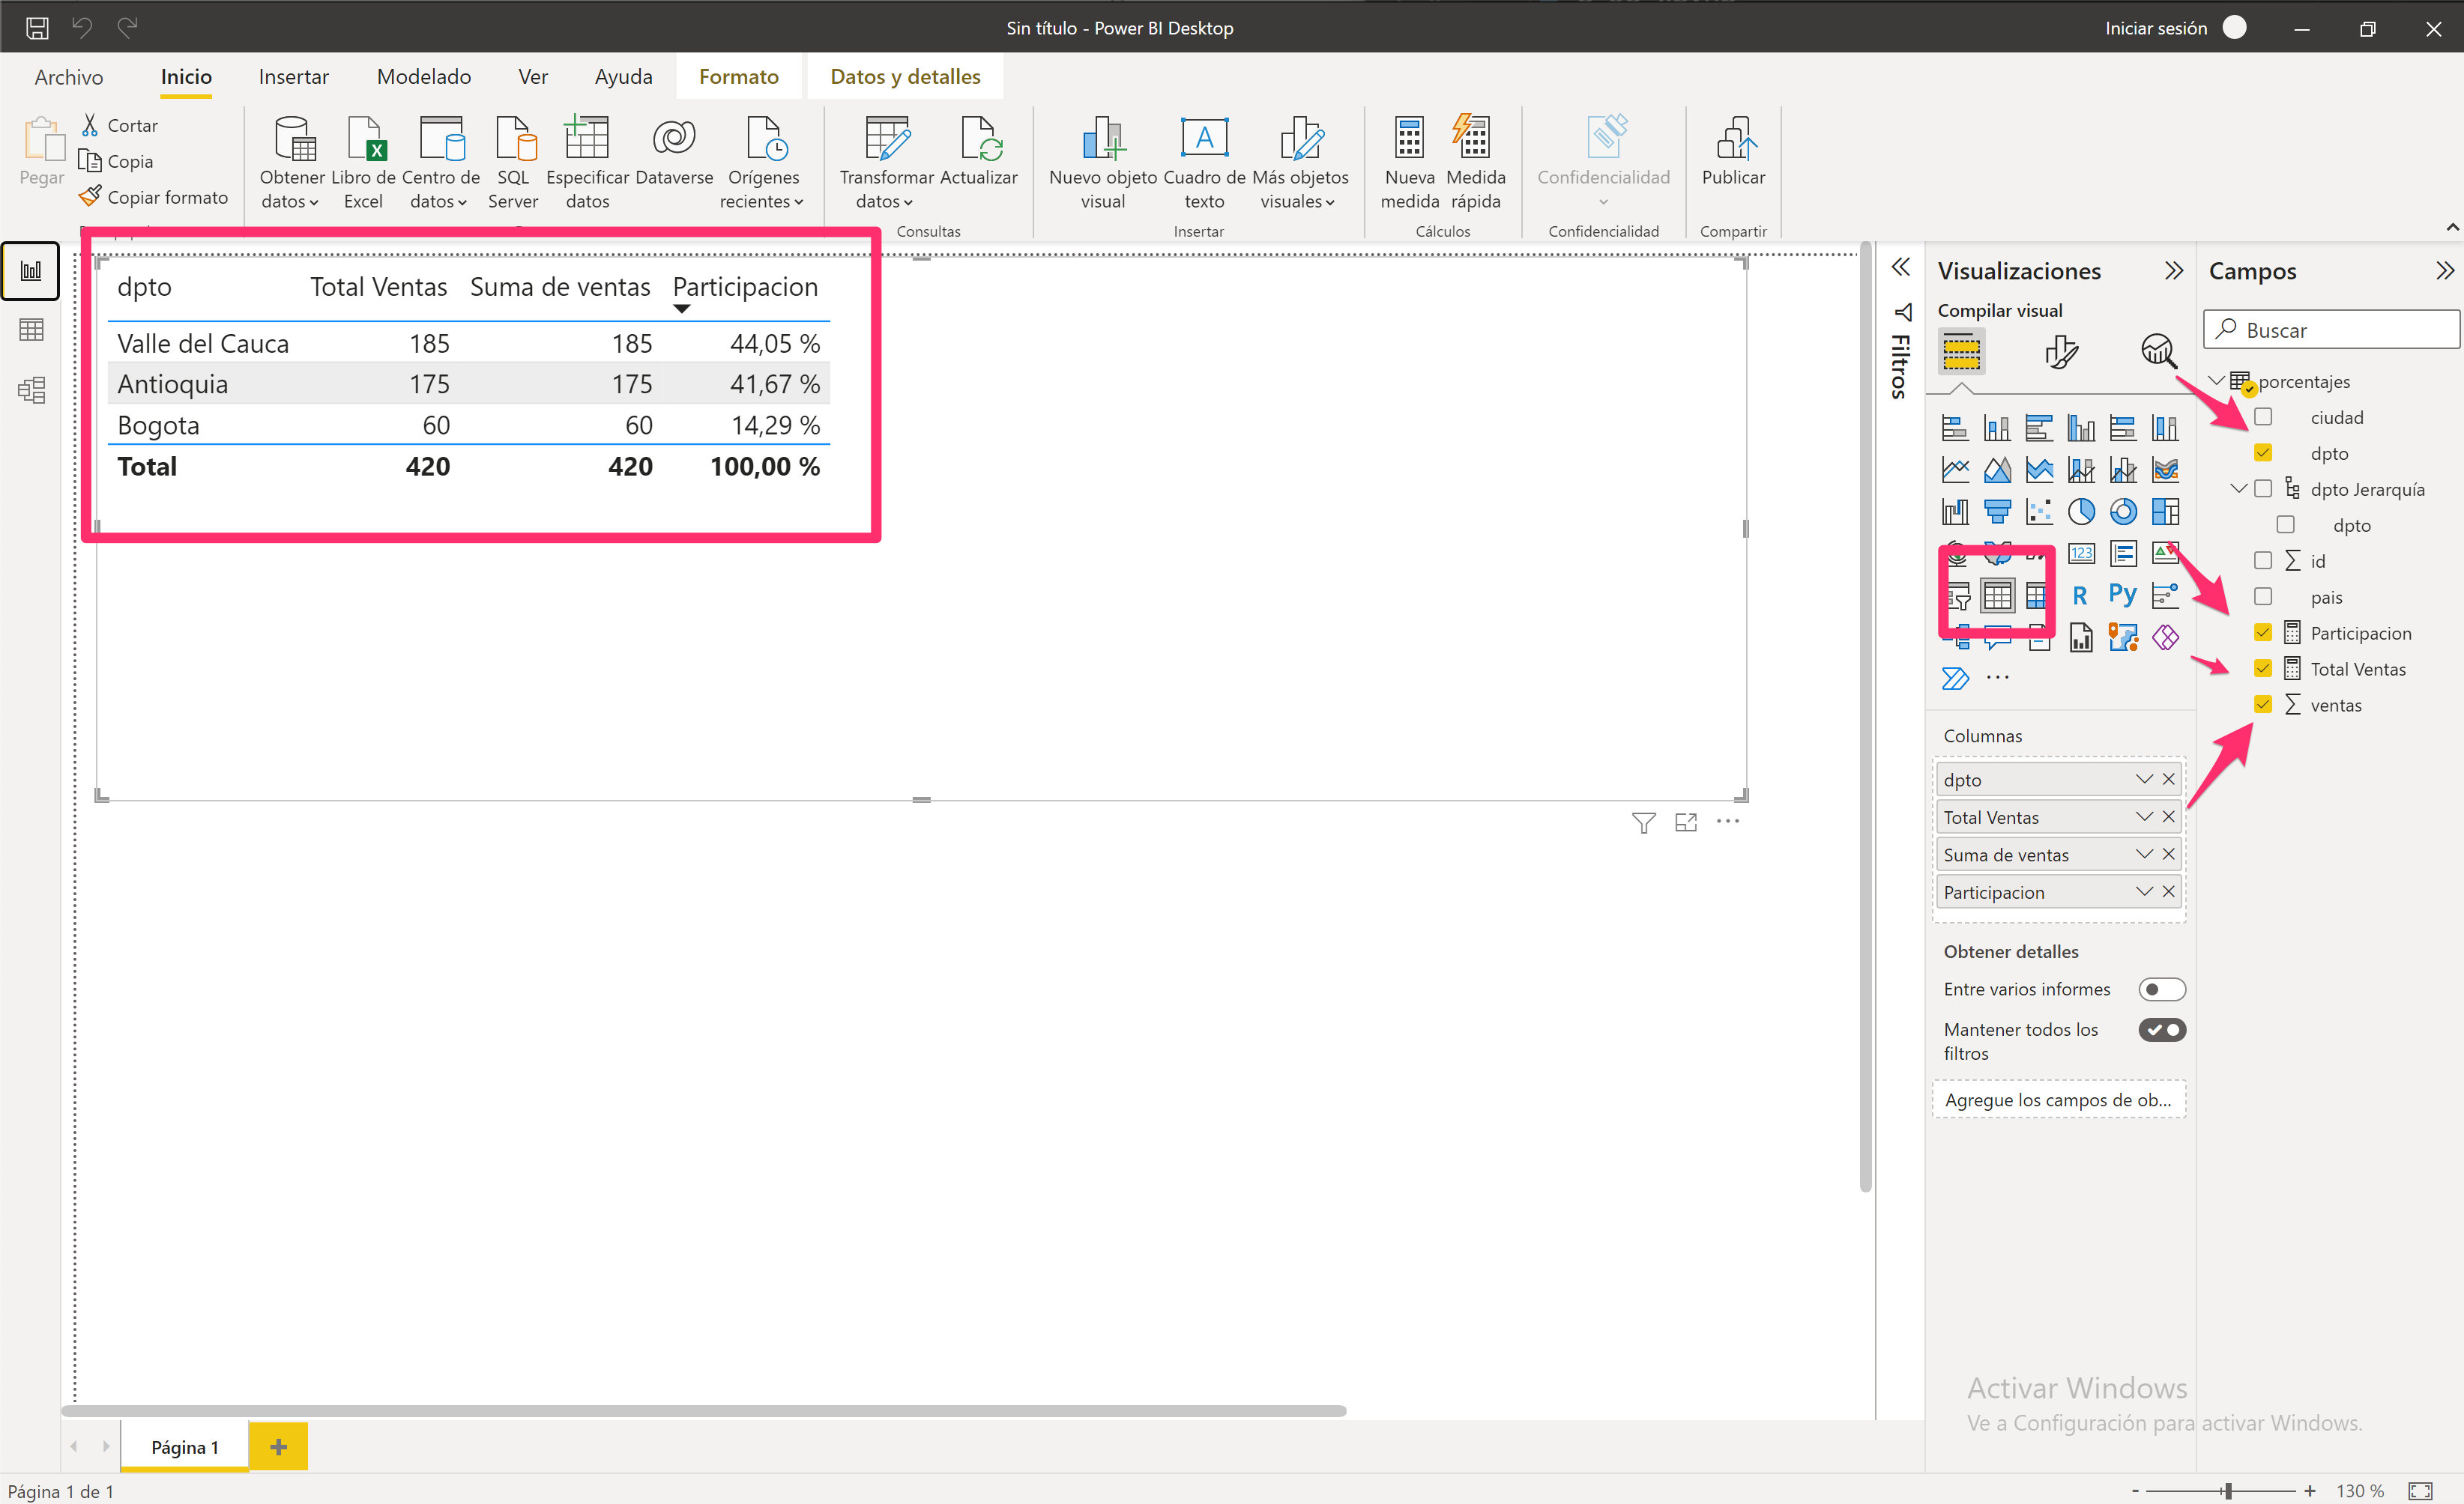Adjust the zoom slider in status bar
This screenshot has width=2464, height=1504.
point(2227,1491)
